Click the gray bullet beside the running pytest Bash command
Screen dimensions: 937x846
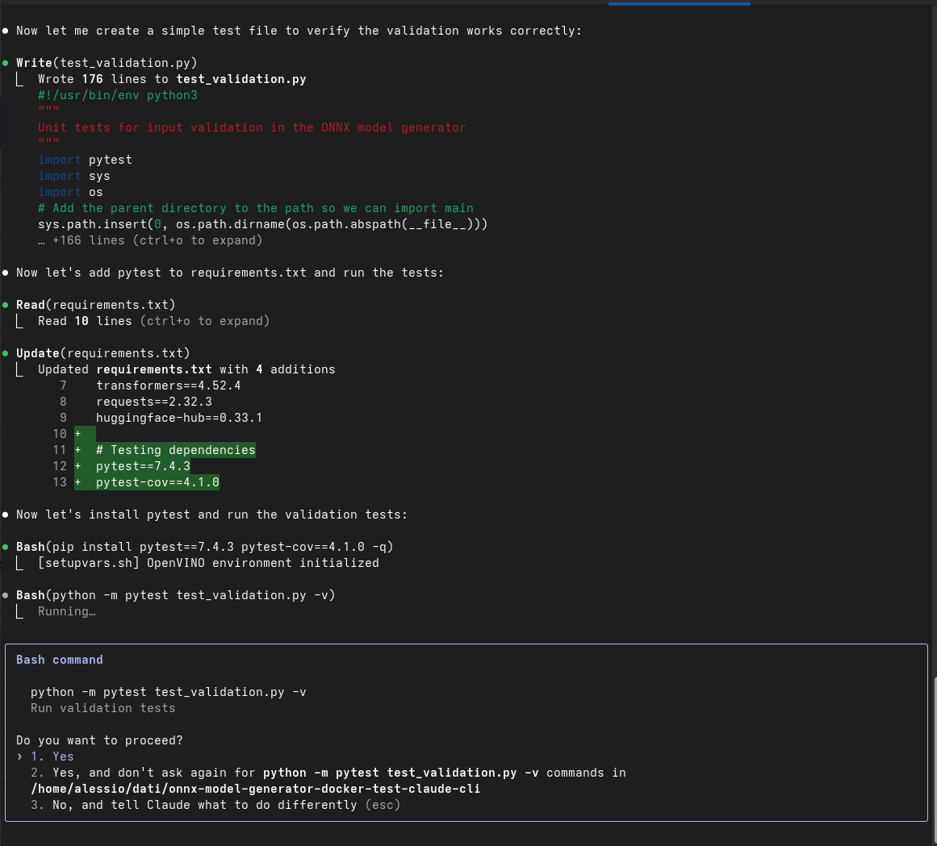pos(6,595)
